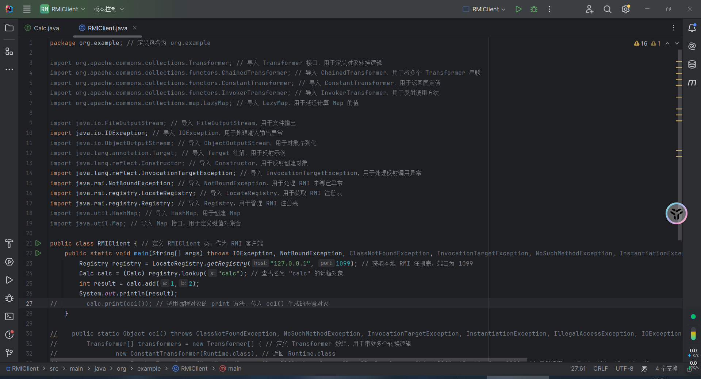Click run gutter icon beside main method

click(38, 253)
